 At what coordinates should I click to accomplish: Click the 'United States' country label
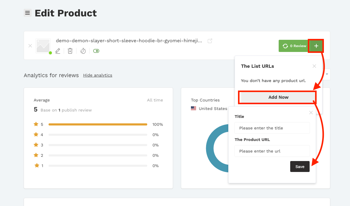(x=213, y=108)
